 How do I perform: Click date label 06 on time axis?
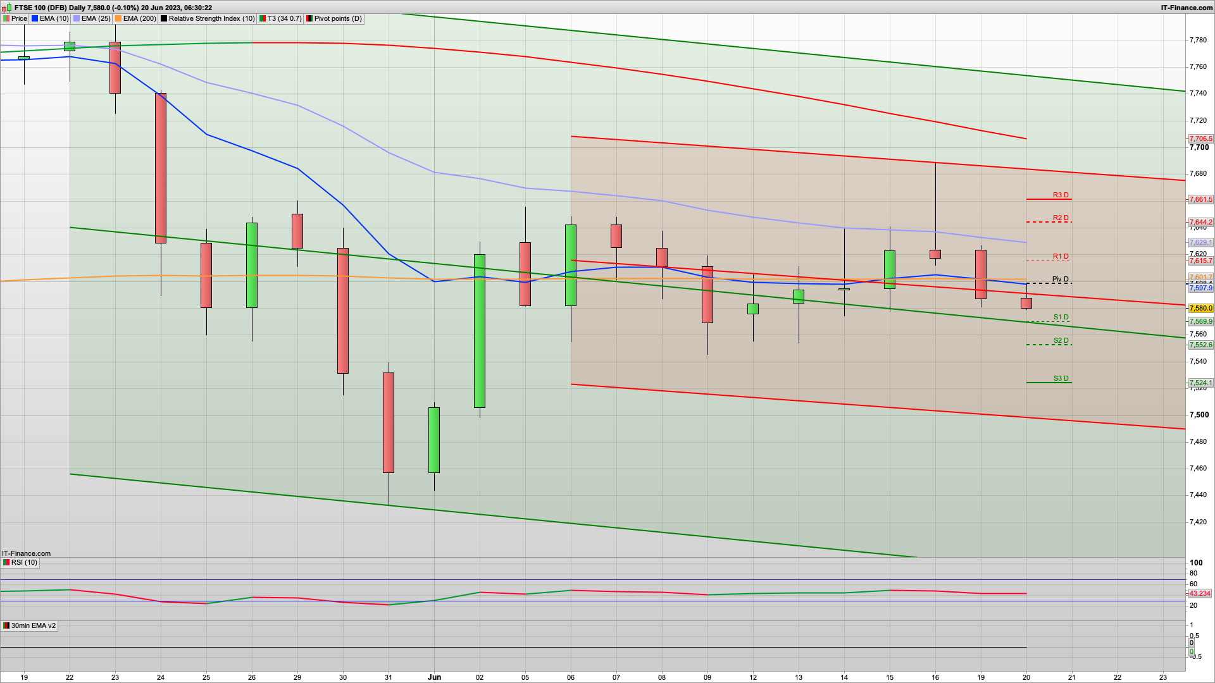tap(571, 677)
